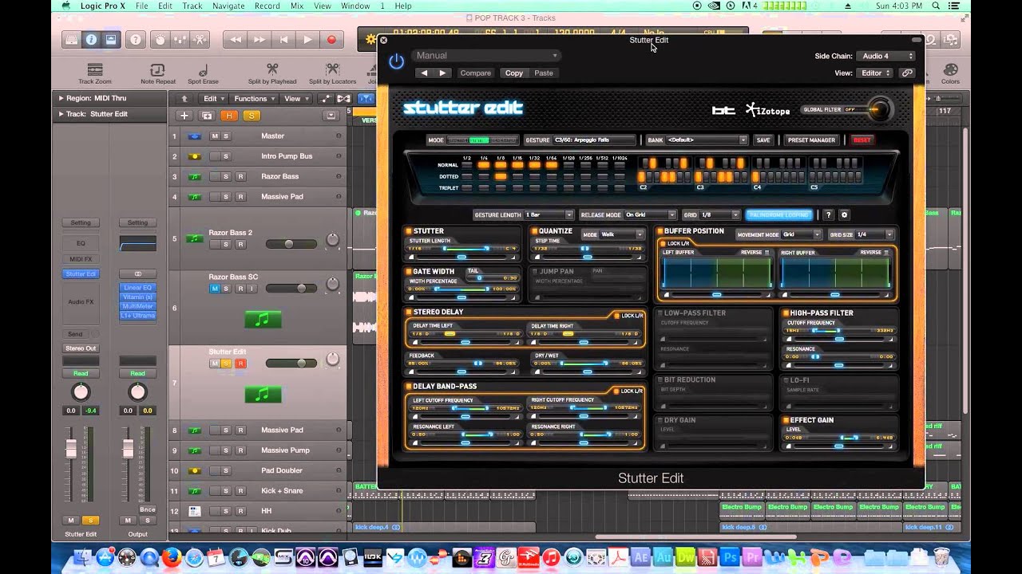Click the Record button in transport

[331, 39]
